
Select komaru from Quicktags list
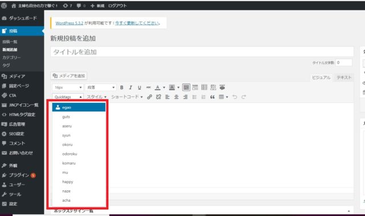(79, 163)
